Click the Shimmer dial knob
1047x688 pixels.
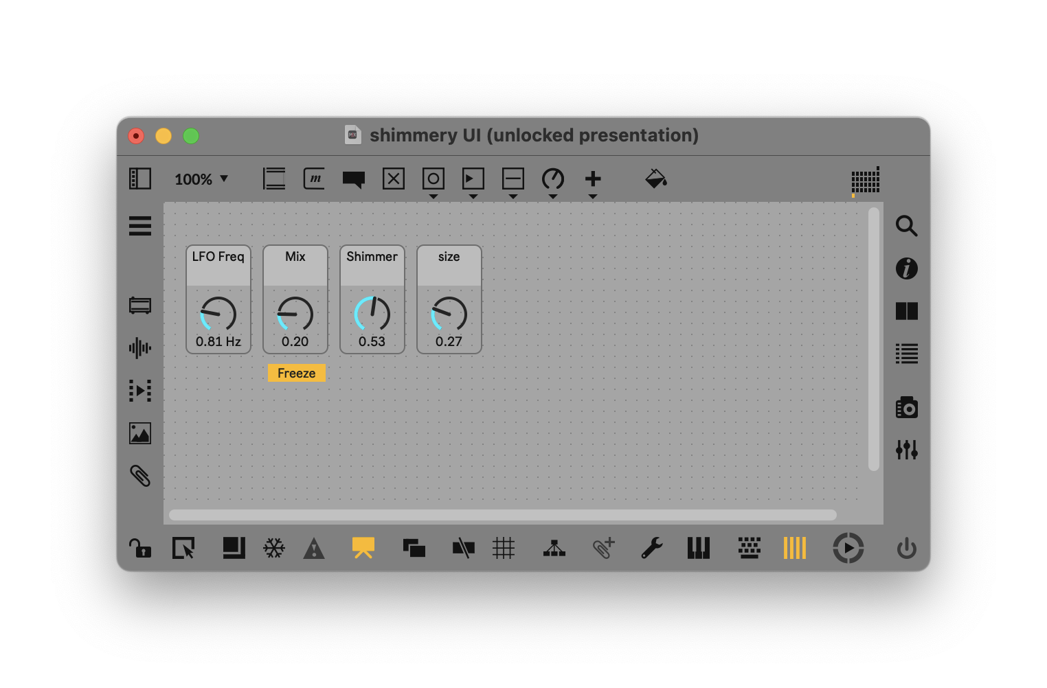click(x=372, y=314)
